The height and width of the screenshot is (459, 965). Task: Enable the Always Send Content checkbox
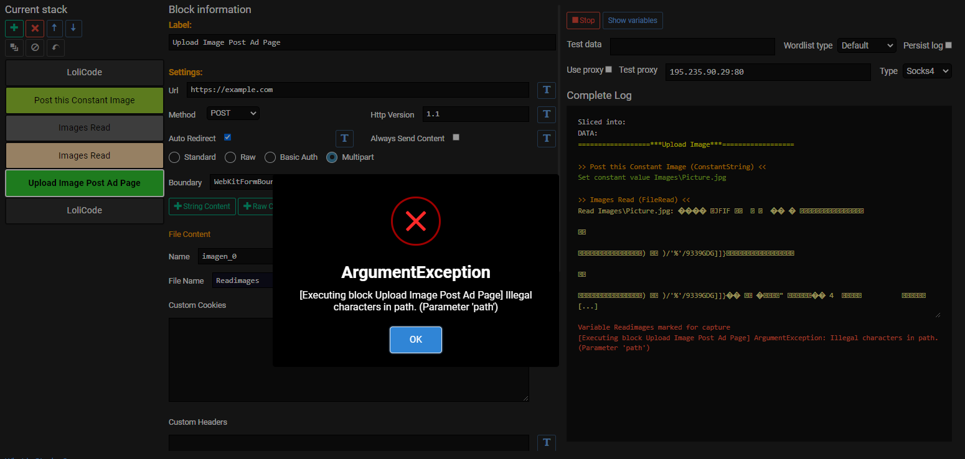click(x=456, y=137)
